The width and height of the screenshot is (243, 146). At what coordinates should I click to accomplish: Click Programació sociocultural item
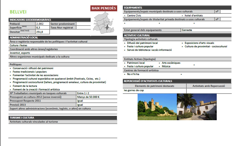click(59, 82)
